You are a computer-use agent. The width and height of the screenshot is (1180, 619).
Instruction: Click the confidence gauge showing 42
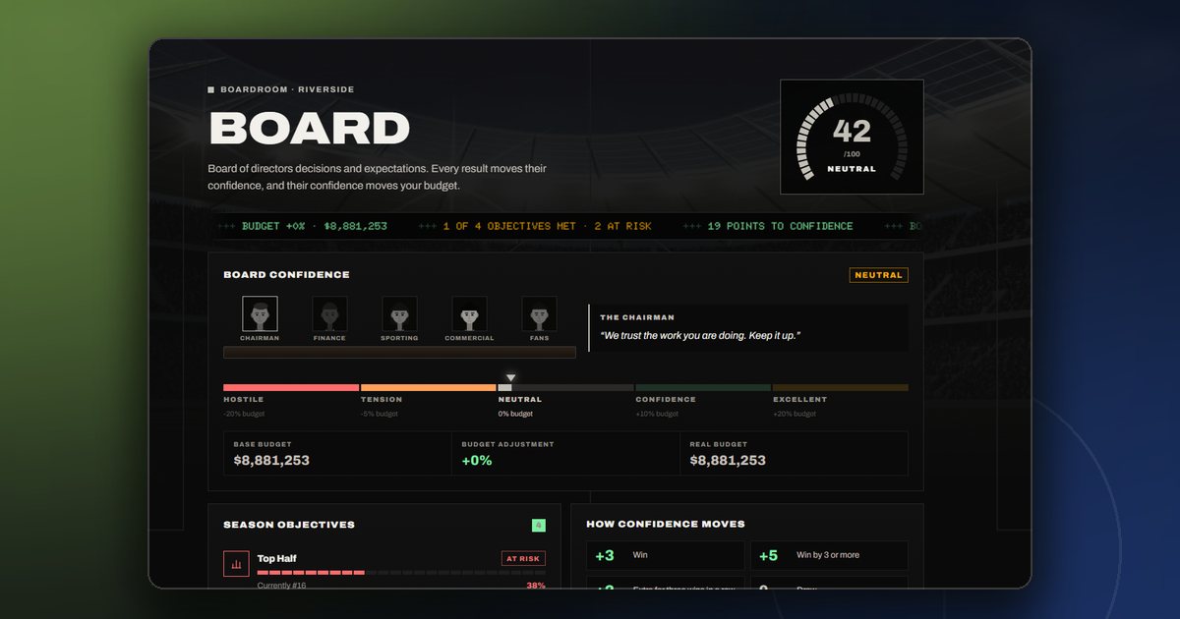pyautogui.click(x=852, y=137)
